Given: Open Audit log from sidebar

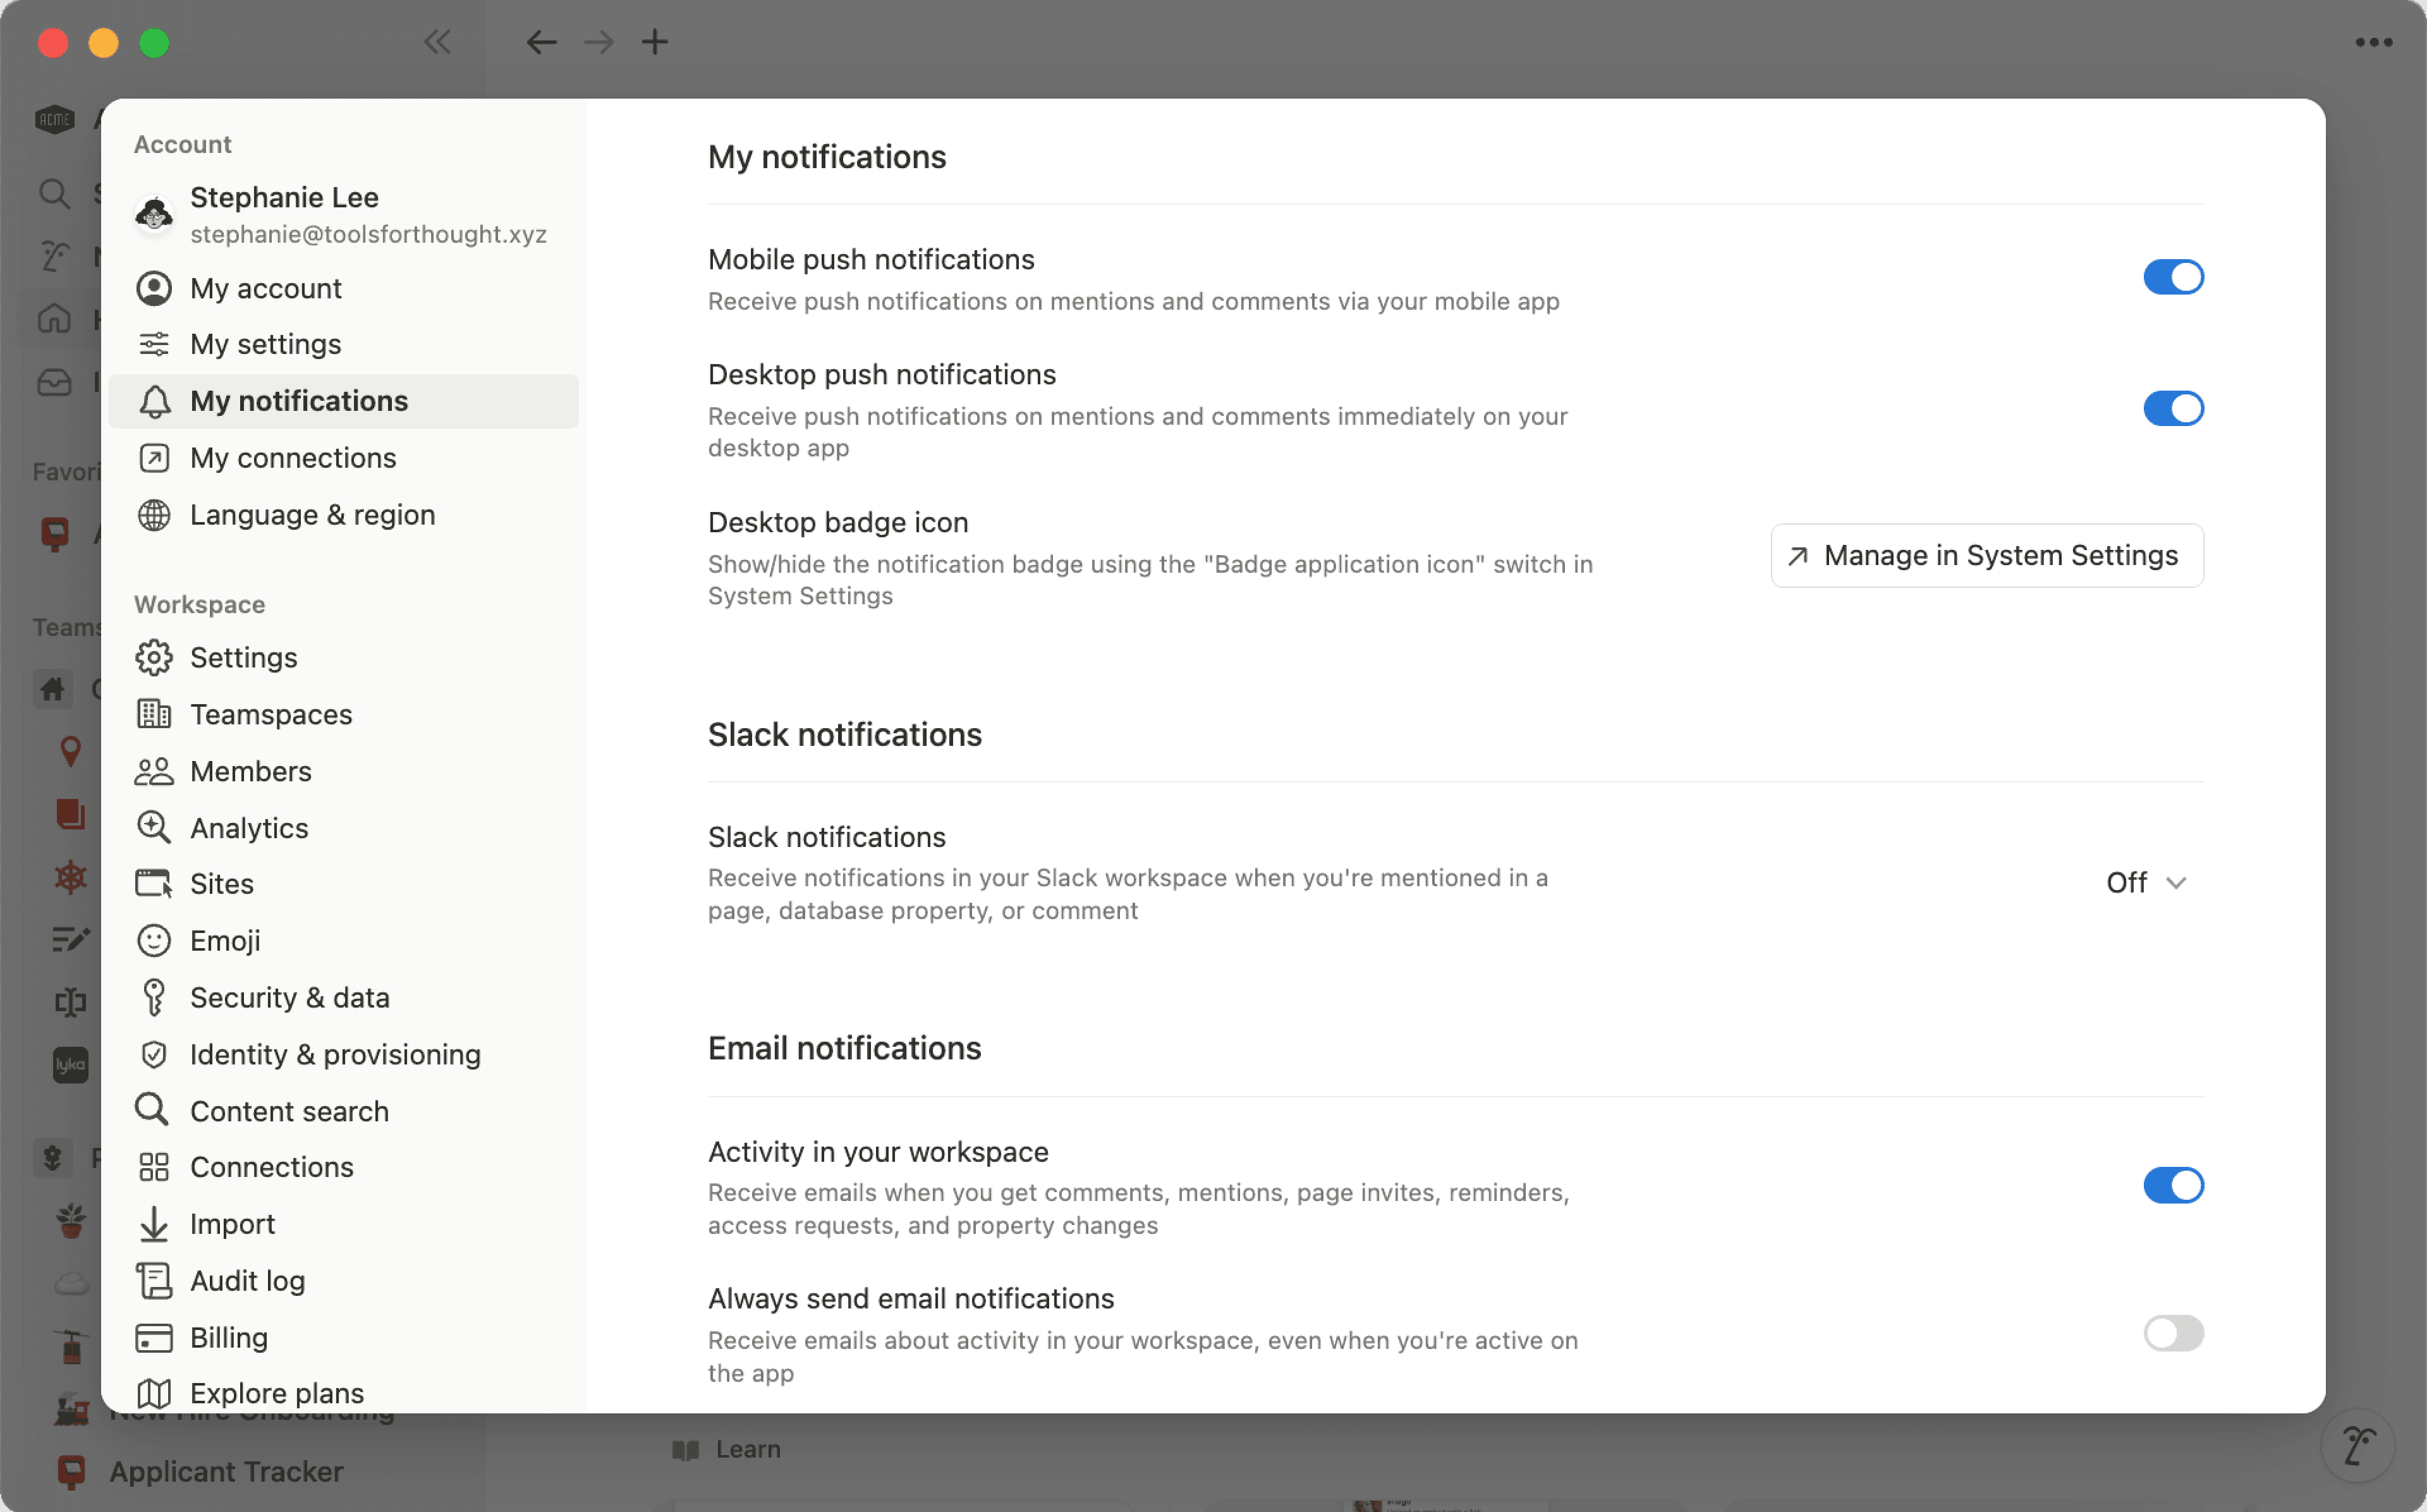Looking at the screenshot, I should coord(248,1280).
